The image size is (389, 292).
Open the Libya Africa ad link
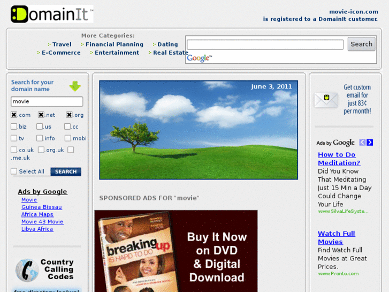coord(37,229)
